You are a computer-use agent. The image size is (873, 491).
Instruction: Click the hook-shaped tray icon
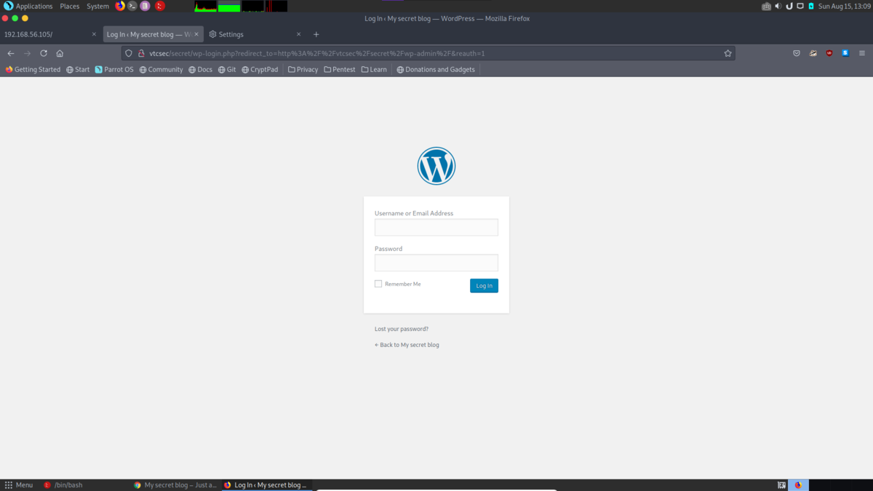(789, 6)
